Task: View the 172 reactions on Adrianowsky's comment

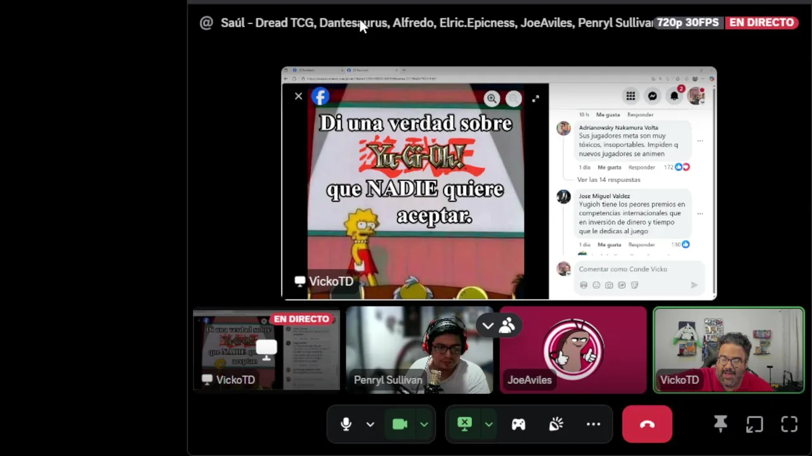Action: tap(676, 167)
